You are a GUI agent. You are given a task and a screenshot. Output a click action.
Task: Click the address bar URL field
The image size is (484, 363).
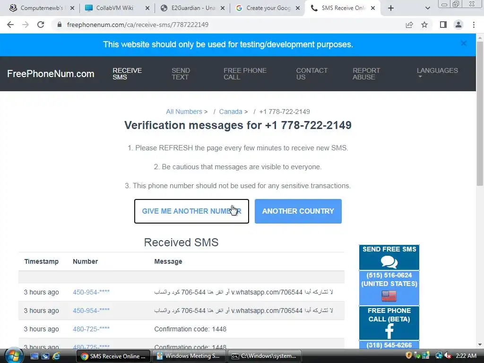228,25
